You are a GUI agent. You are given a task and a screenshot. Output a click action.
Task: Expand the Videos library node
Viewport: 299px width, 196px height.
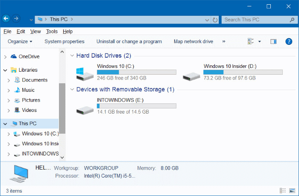pyautogui.click(x=9, y=111)
